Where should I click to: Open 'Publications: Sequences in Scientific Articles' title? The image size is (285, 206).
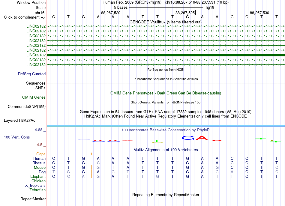tap(166, 79)
